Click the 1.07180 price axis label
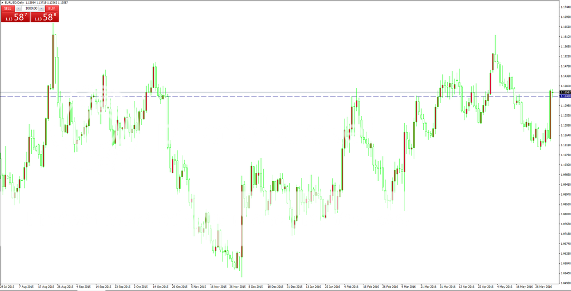 click(565, 234)
